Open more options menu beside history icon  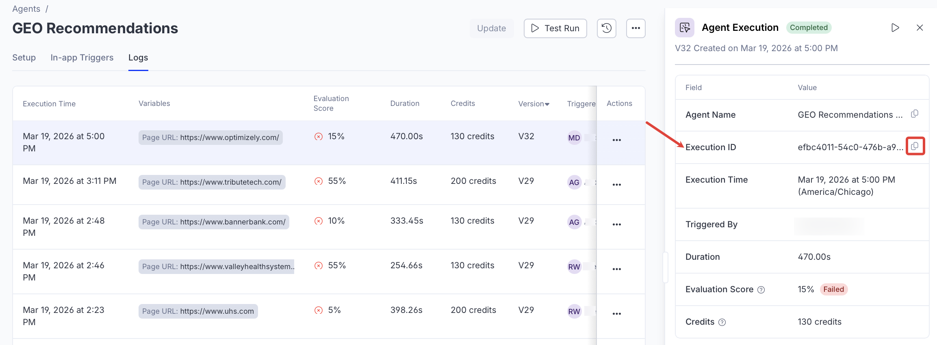tap(636, 28)
